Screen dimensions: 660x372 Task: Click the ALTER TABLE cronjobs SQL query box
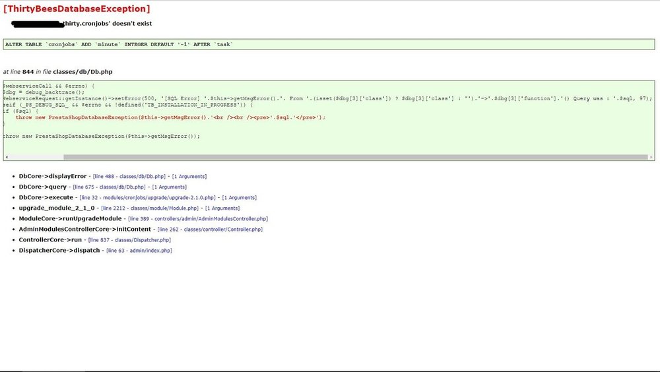(329, 44)
